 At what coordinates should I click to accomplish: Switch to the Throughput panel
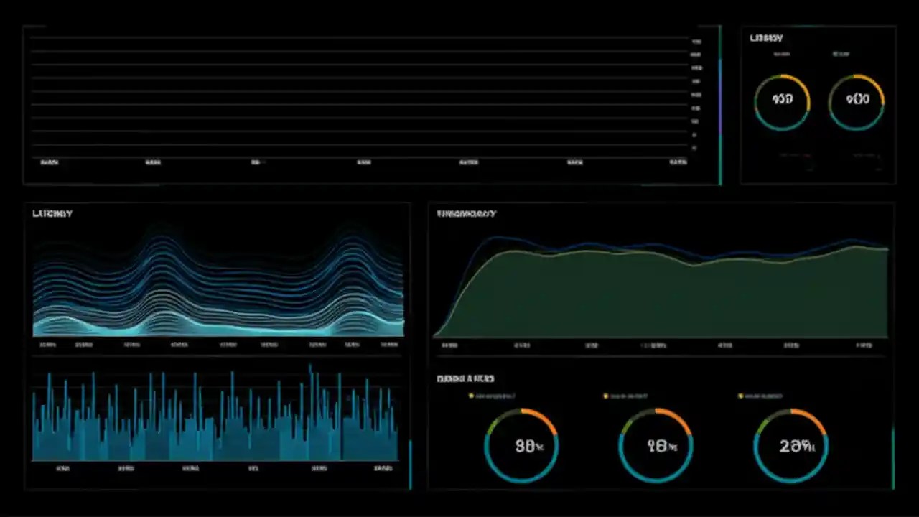pos(467,213)
